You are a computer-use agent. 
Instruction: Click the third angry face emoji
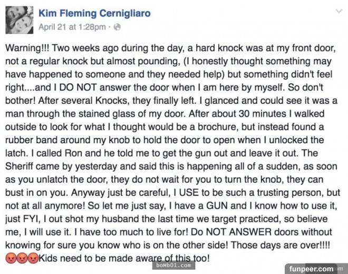click(x=33, y=258)
